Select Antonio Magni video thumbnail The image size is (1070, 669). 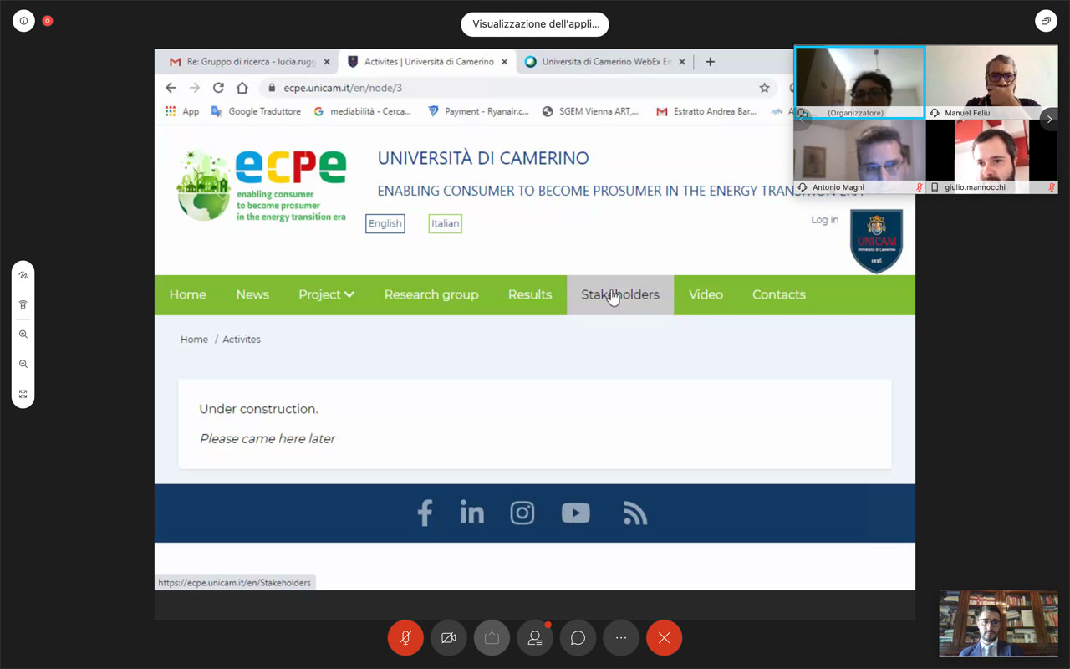coord(859,156)
